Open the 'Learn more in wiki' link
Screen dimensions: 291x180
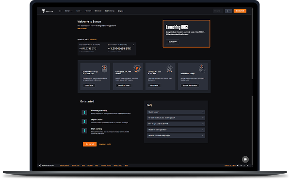point(105,144)
